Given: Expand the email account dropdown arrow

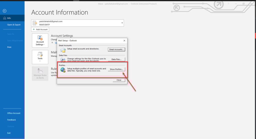Looking at the screenshot, I should click(x=122, y=23).
